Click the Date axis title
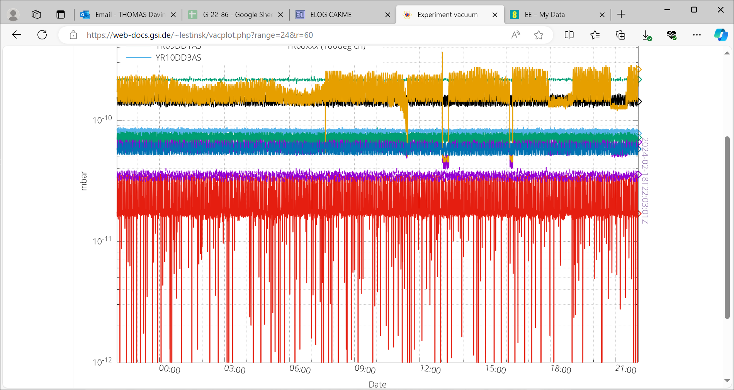Viewport: 734px width, 390px height. pyautogui.click(x=377, y=385)
